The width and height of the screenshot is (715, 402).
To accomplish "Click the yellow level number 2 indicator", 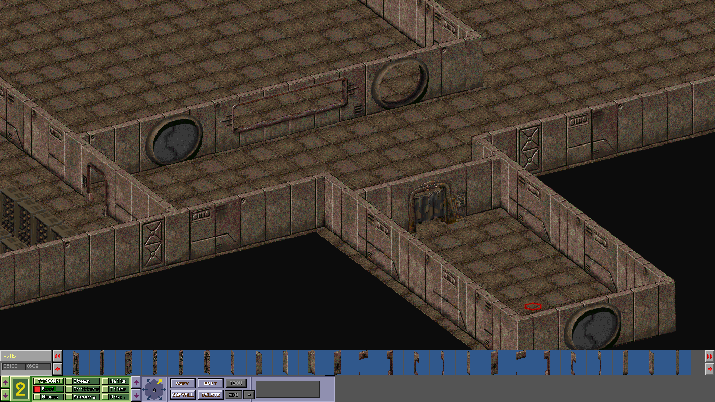I will (x=20, y=389).
